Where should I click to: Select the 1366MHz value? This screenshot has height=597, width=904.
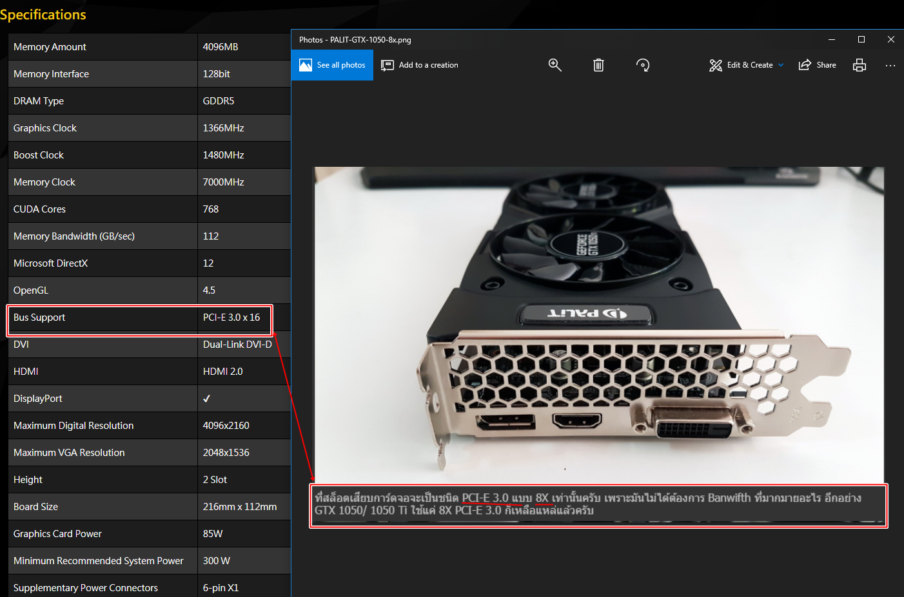[224, 128]
